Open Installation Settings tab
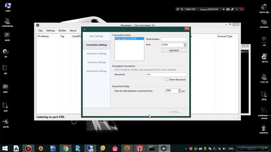 click(97, 54)
